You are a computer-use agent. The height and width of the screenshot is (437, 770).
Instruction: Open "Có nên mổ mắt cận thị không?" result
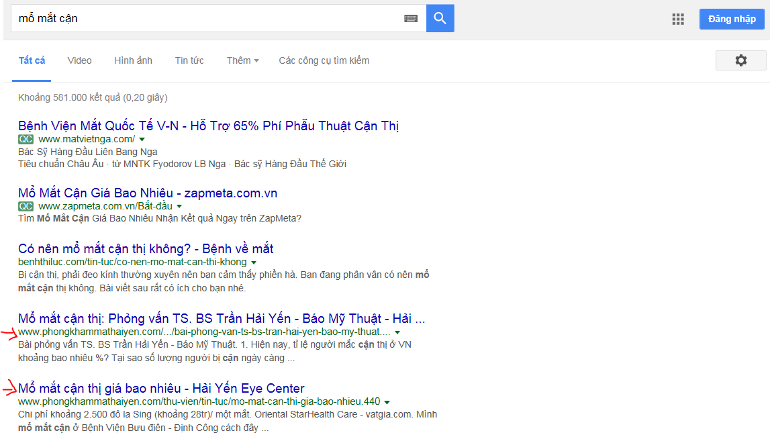point(146,248)
